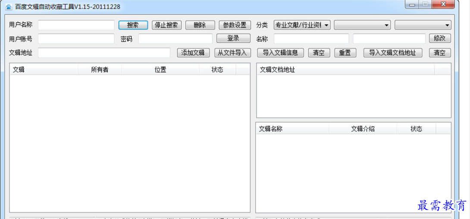Click the 导入文辑信息 button
Screen dimensions: 470x219
tap(281, 53)
